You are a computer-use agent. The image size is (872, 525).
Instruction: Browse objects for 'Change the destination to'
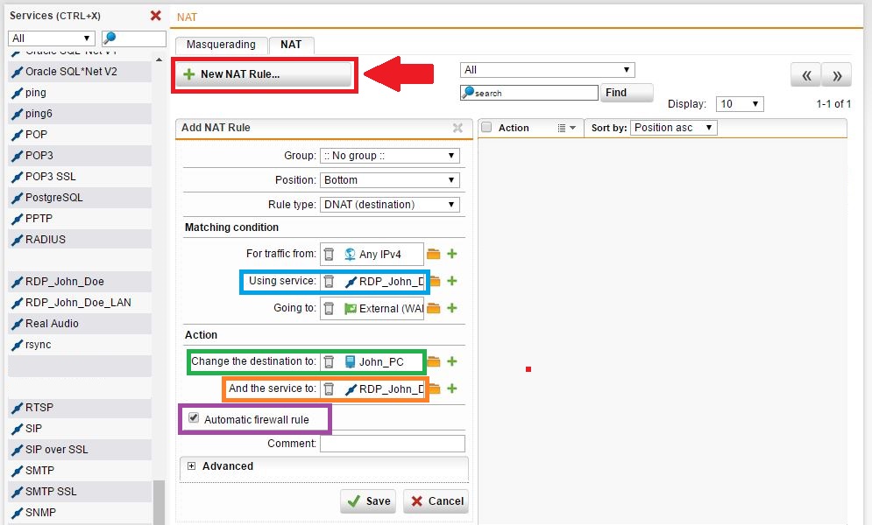click(433, 362)
